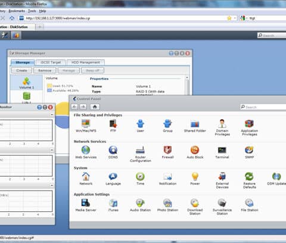
Task: Open the Tools menu in Firefox
Action: point(32,11)
